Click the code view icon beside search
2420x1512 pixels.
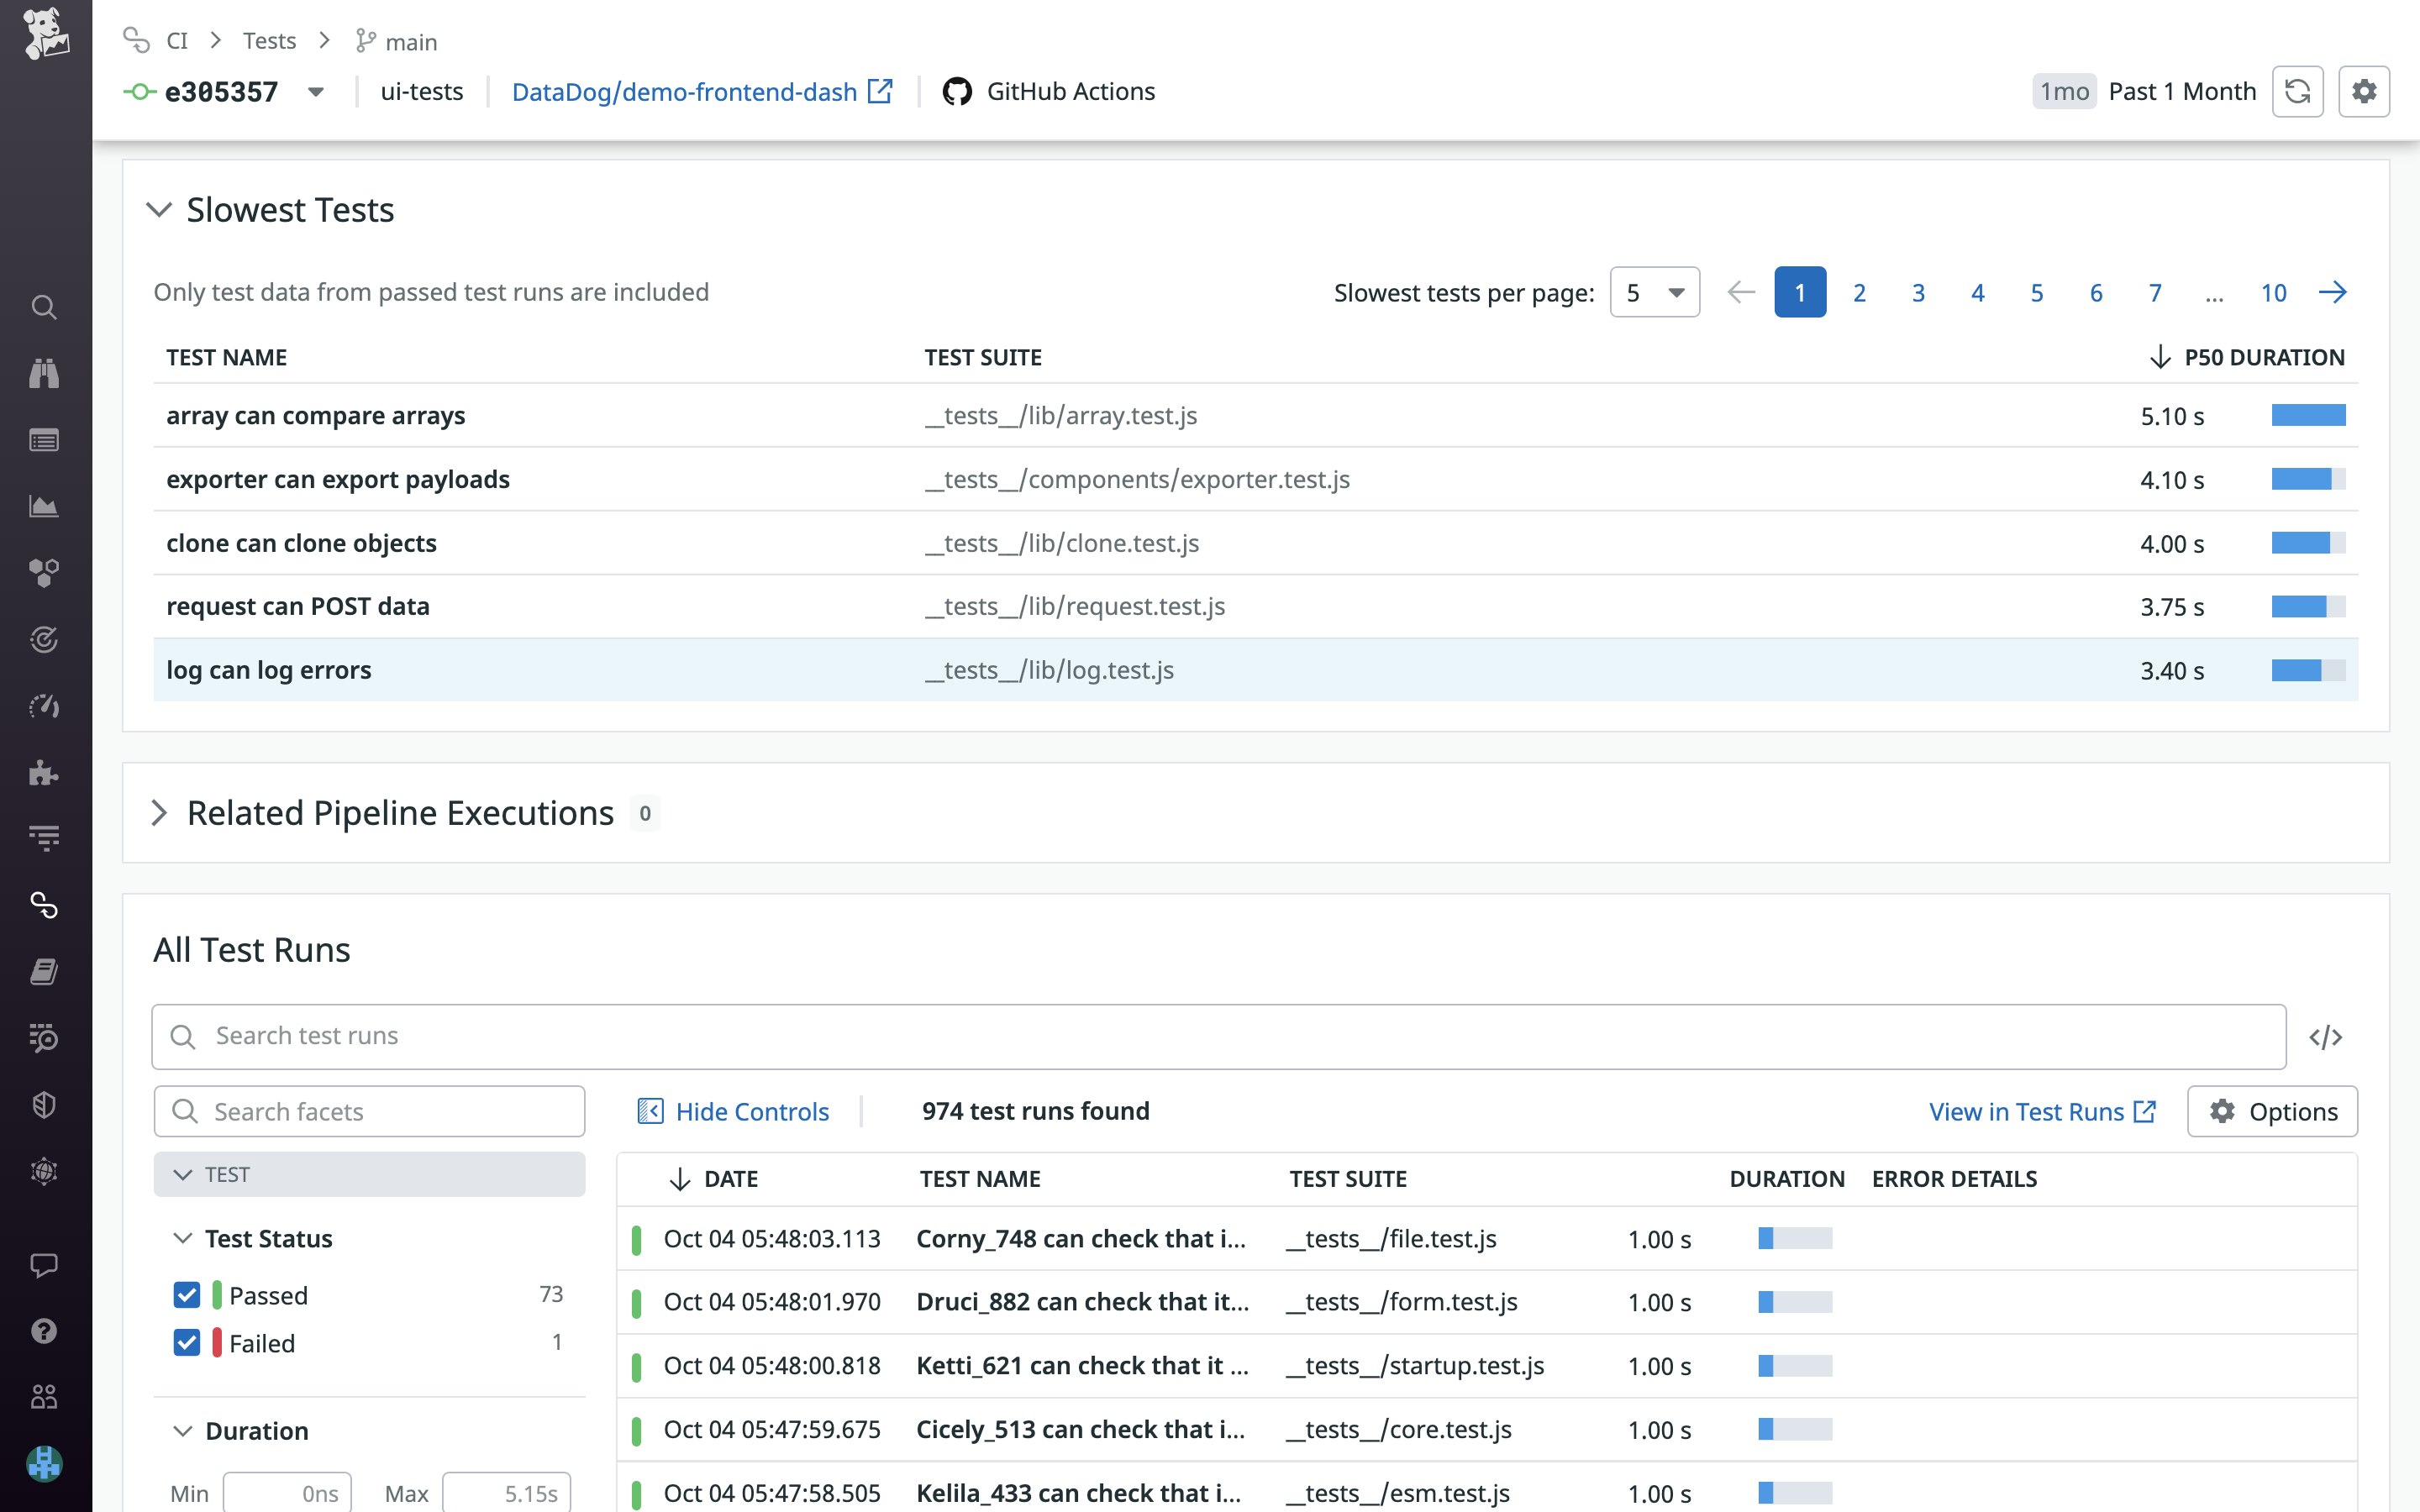click(x=2325, y=1037)
